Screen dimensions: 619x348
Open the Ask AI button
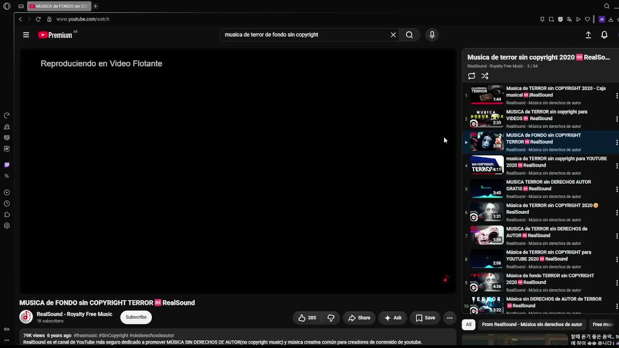coord(393,318)
